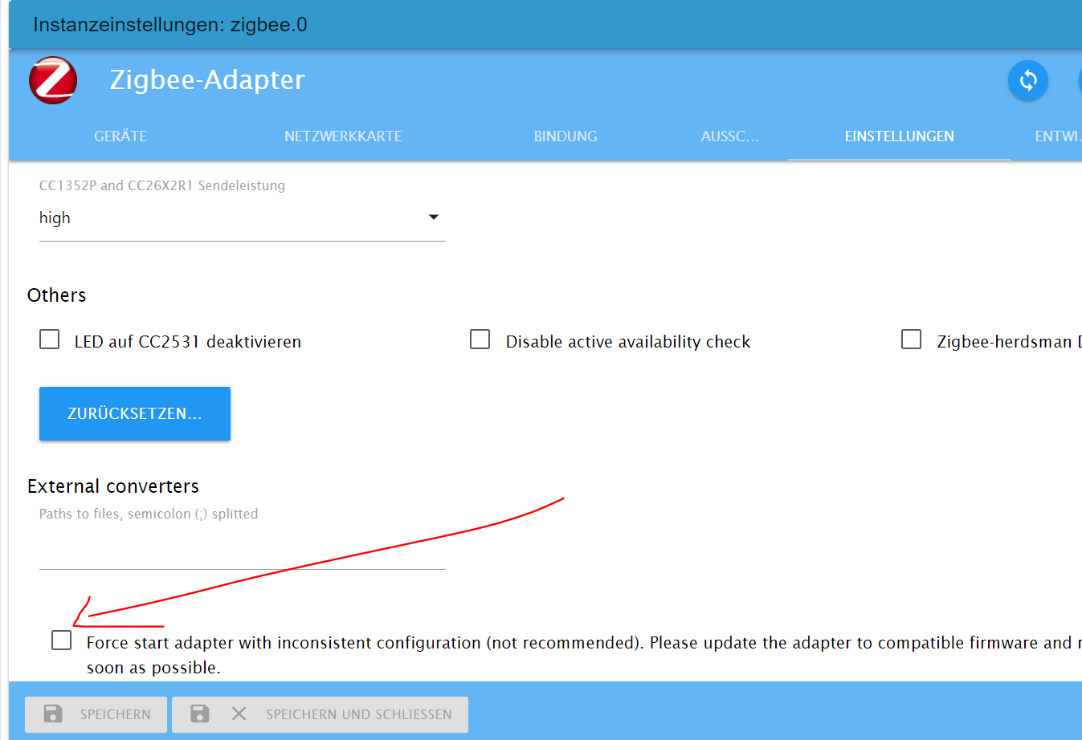
Task: Enable LED auf CC2531 deaktivieren checkbox
Action: (50, 340)
